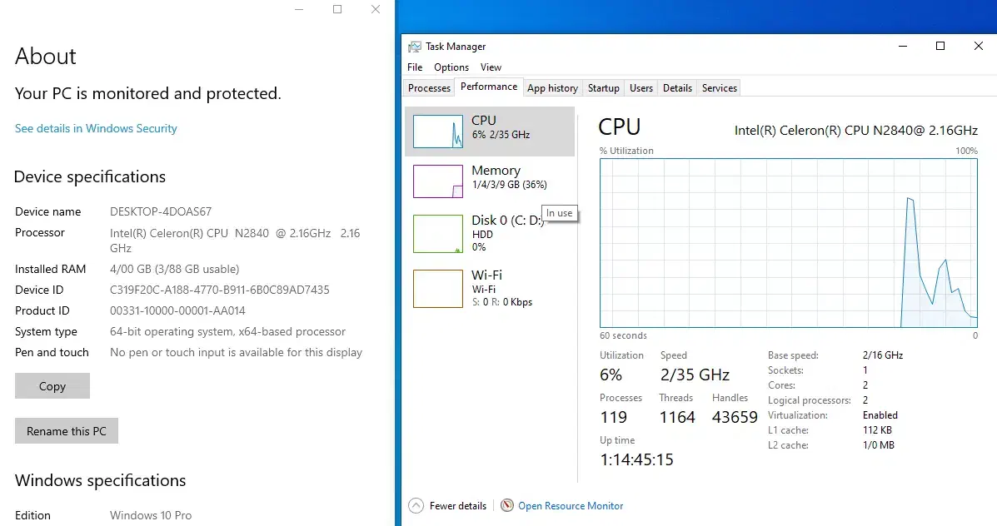Image resolution: width=997 pixels, height=526 pixels.
Task: Open the Services tab
Action: [x=720, y=88]
